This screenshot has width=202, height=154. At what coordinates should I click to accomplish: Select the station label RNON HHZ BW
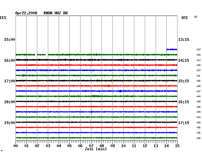(x=56, y=13)
